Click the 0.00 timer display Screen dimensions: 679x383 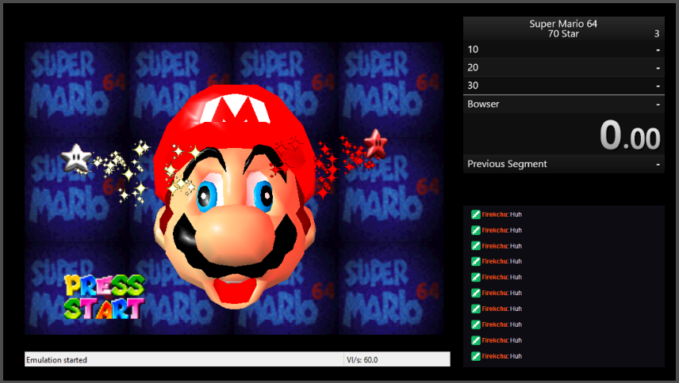click(630, 135)
